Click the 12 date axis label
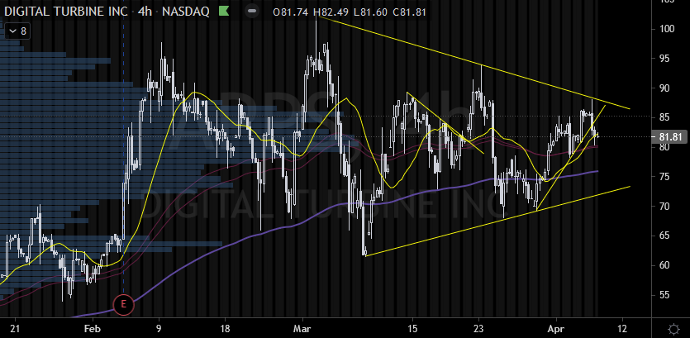Screen dimensions: 690x338 coord(624,329)
